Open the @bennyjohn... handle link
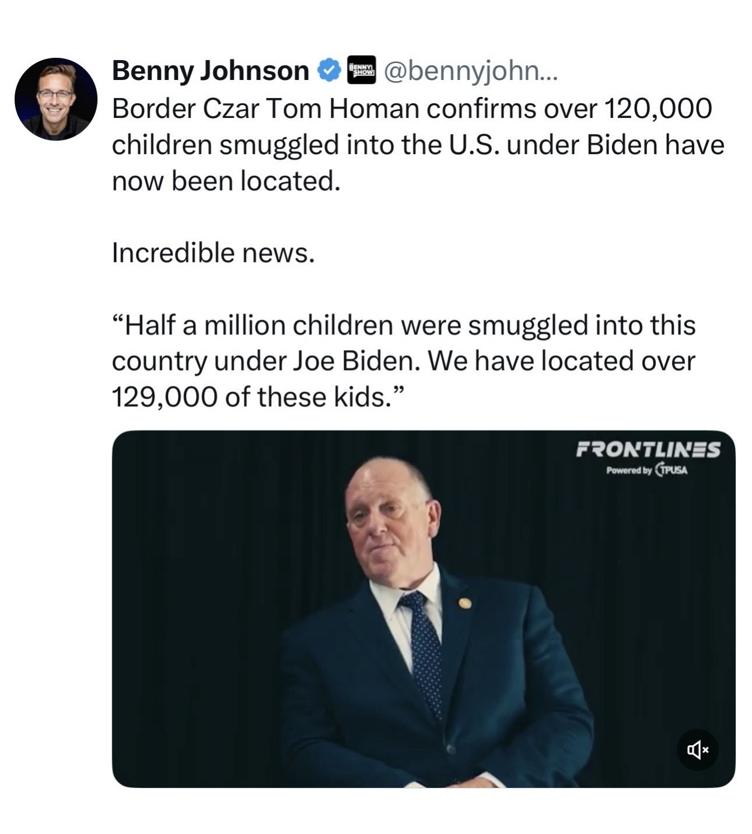Viewport: 752px width, 834px height. click(x=470, y=71)
